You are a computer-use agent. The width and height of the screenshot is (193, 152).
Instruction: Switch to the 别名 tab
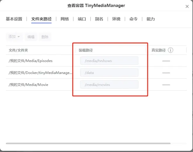click(x=99, y=19)
